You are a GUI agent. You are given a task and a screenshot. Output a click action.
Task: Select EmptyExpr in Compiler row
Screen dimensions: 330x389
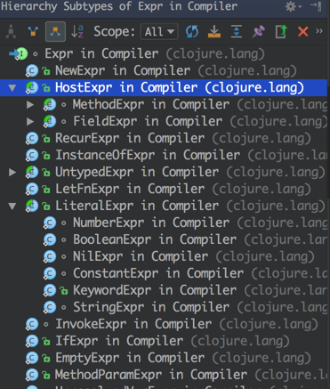164,358
